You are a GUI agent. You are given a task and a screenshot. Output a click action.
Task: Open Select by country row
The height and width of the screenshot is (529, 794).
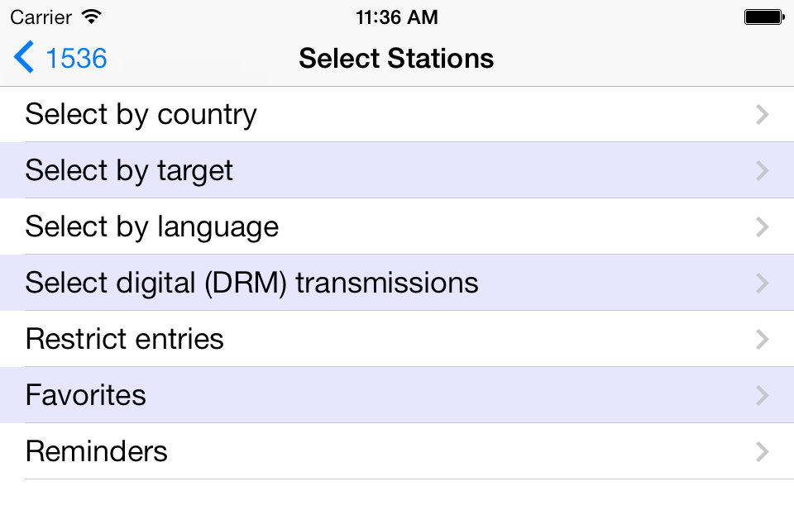click(397, 114)
